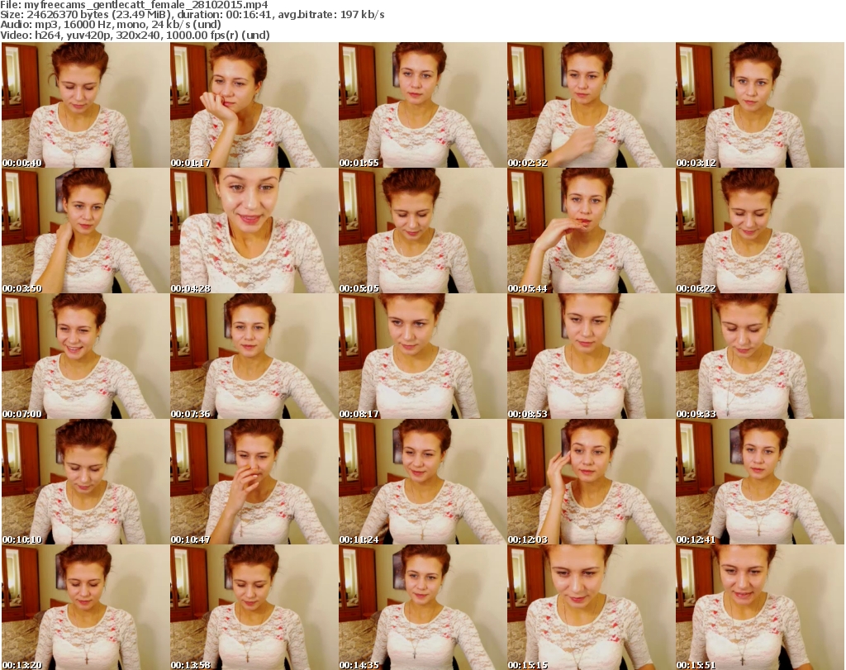This screenshot has height=670, width=846.
Task: Open the frame timestamped 00:05:44
Action: [591, 230]
